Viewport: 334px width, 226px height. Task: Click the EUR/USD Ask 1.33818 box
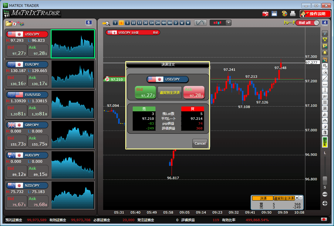pos(38,111)
